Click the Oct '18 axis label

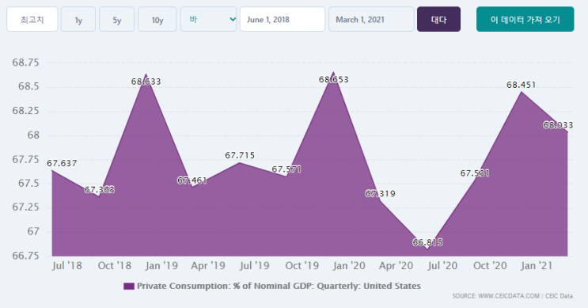click(x=115, y=266)
